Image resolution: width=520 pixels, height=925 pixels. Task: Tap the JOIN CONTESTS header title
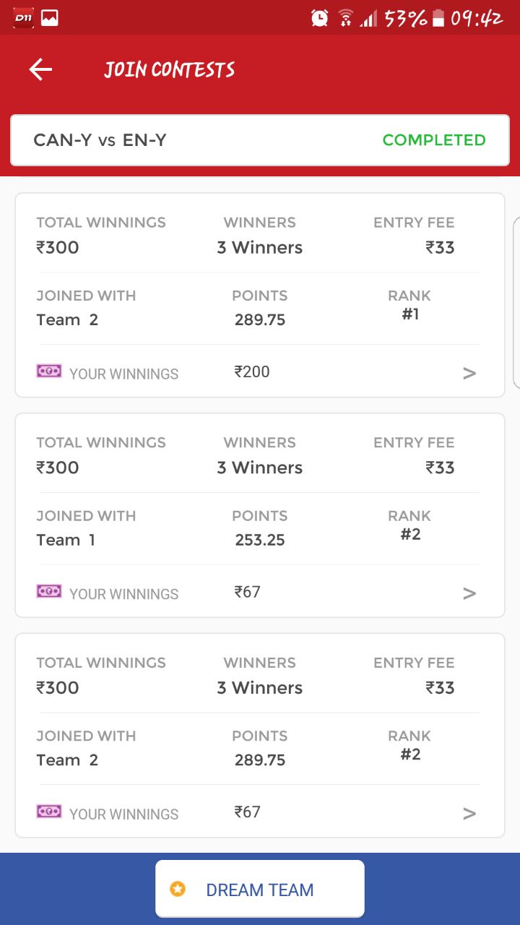point(170,69)
